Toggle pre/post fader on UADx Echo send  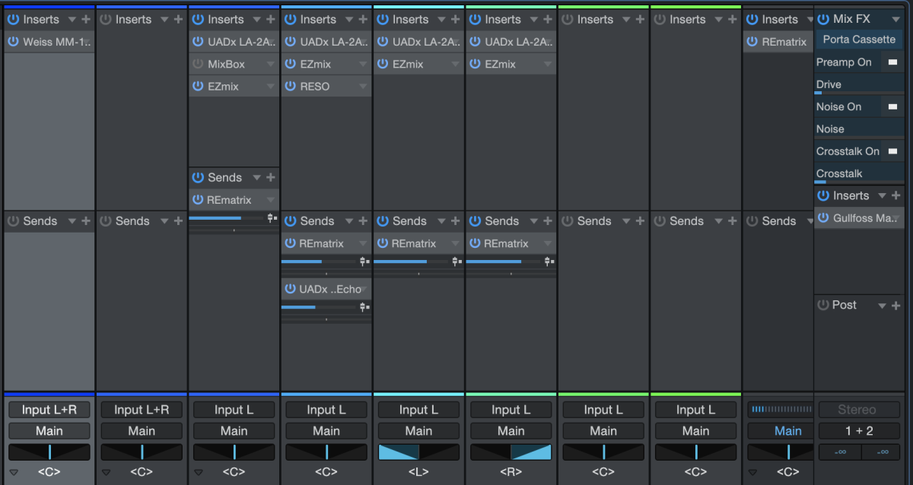tap(364, 307)
